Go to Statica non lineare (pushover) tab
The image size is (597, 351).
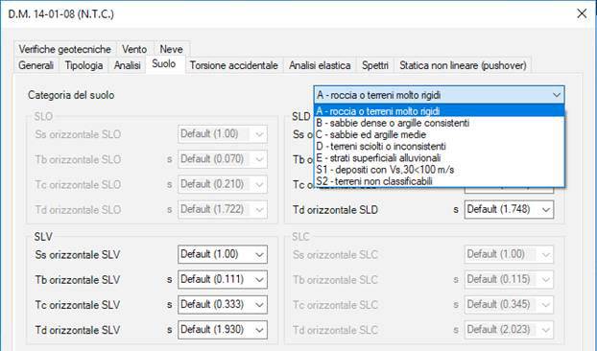tap(463, 65)
